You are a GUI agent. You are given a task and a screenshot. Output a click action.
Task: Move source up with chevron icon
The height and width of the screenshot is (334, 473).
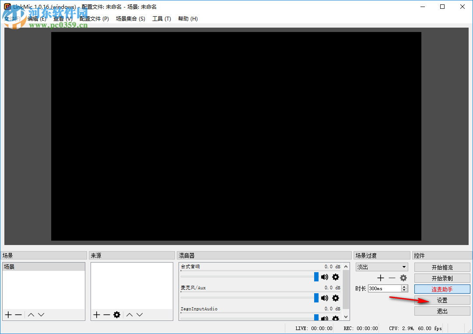(x=130, y=314)
